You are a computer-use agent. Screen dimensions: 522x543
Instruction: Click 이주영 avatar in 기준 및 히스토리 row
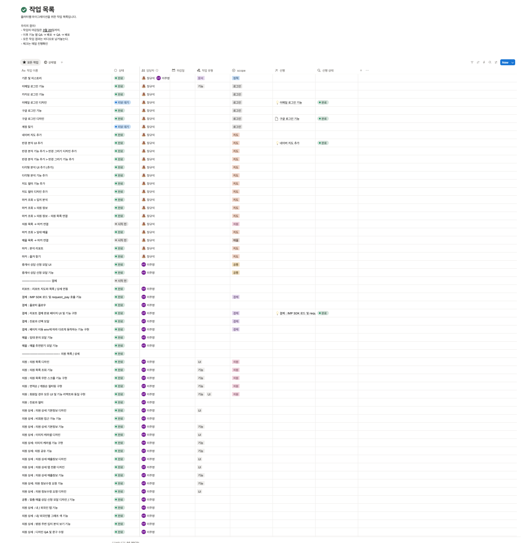(159, 78)
